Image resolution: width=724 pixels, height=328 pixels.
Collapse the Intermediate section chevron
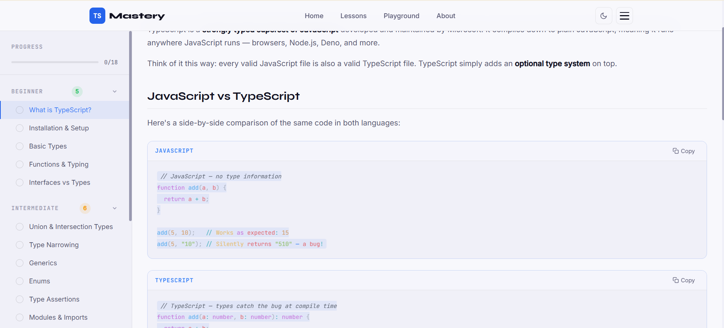coord(115,208)
